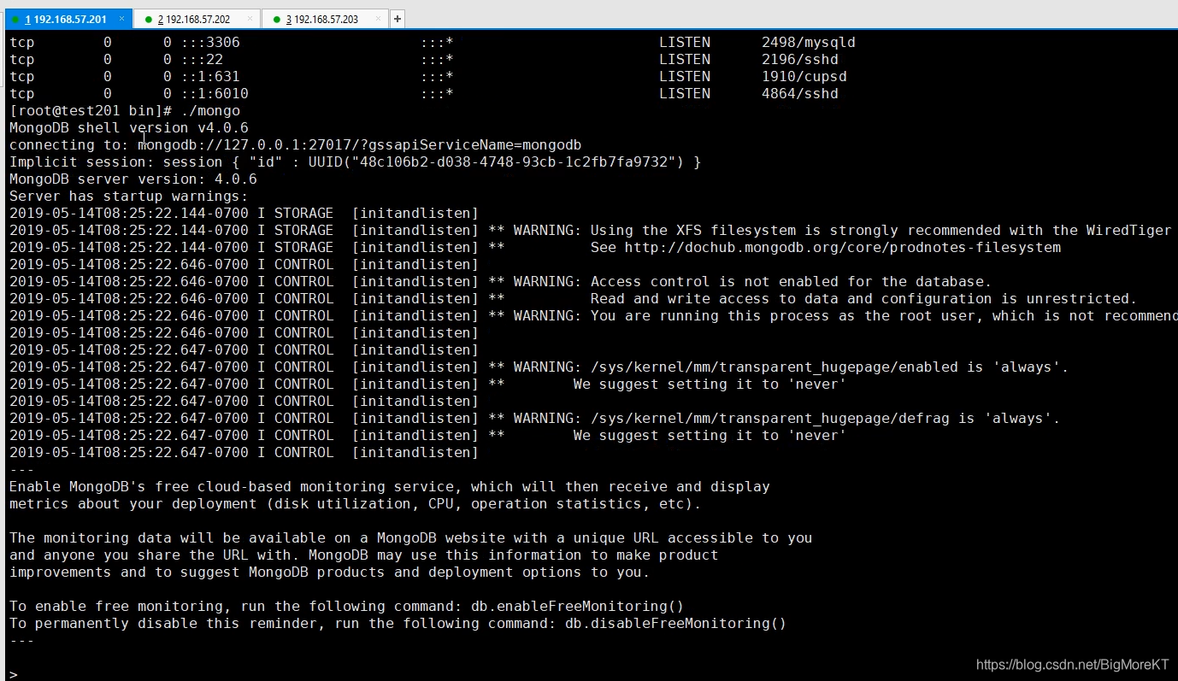Viewport: 1178px width, 681px height.
Task: Close the 192.168.57.202 tab
Action: point(250,19)
